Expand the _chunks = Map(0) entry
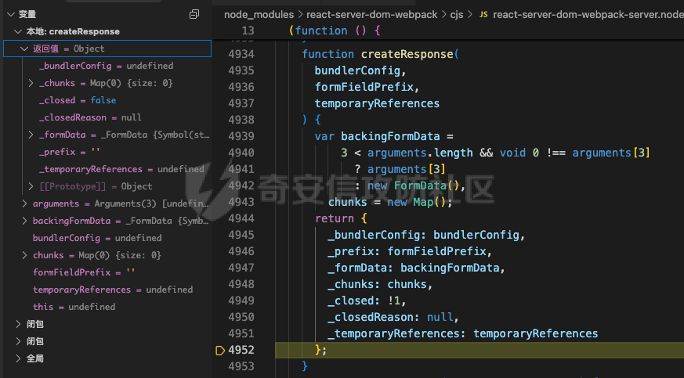 click(31, 83)
